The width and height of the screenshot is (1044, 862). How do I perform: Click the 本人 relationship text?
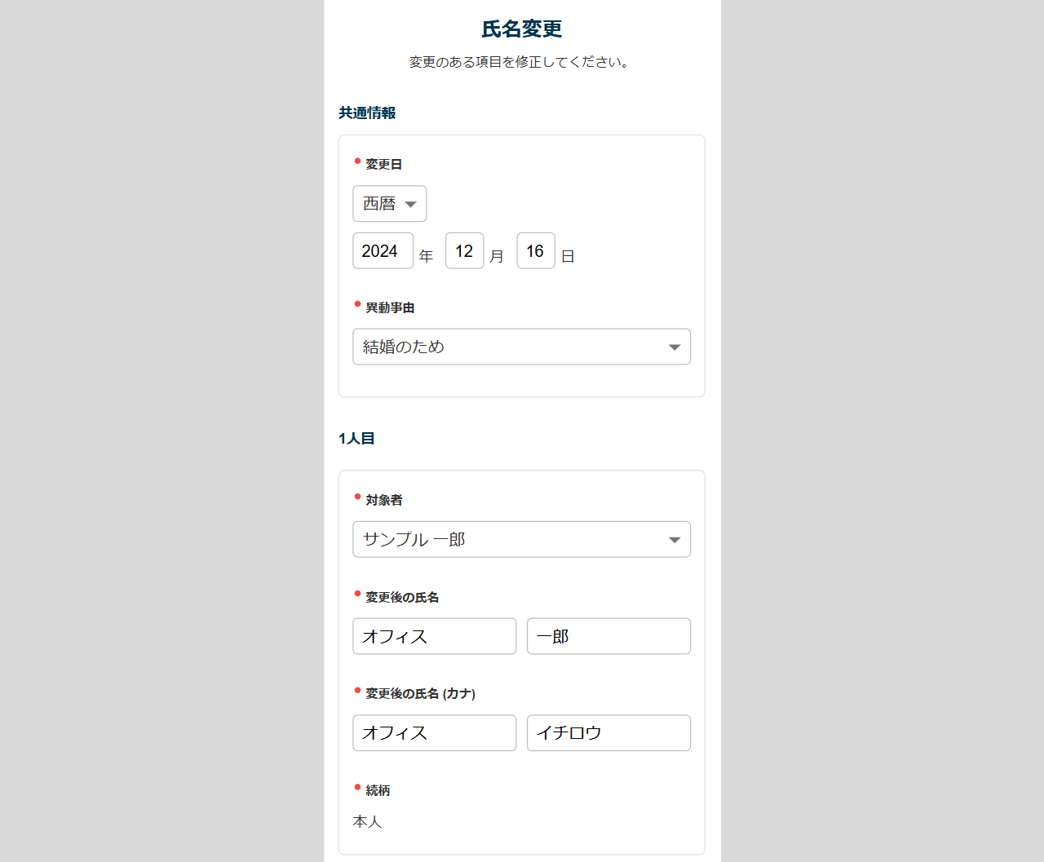[x=367, y=821]
